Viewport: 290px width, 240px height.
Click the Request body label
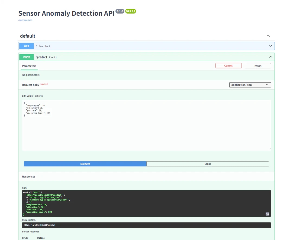pos(31,85)
